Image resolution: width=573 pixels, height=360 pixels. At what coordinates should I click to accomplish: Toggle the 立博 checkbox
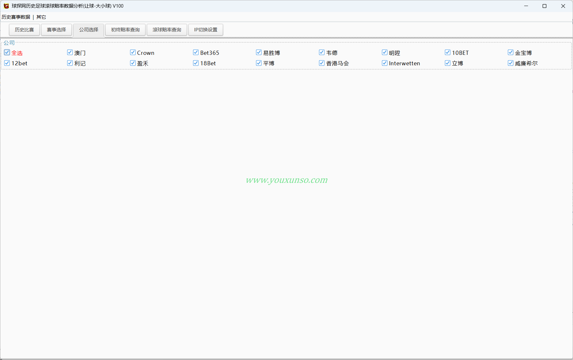[x=448, y=63]
